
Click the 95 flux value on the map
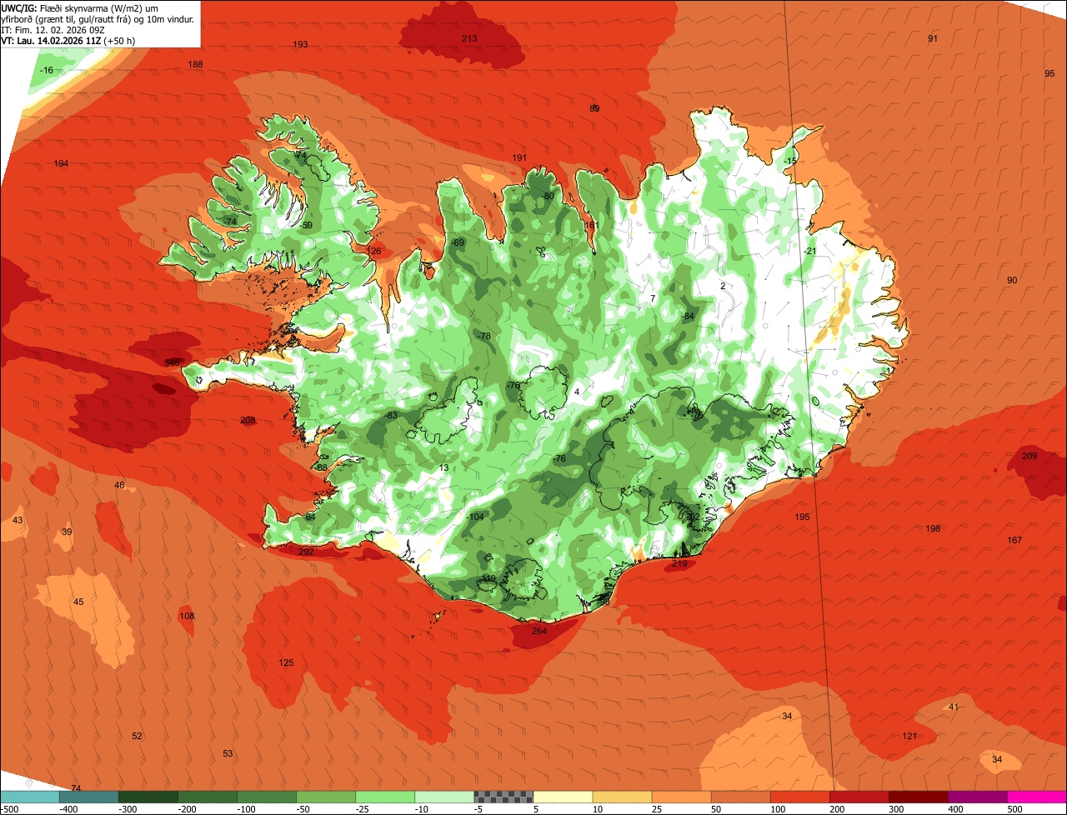[x=1049, y=73]
